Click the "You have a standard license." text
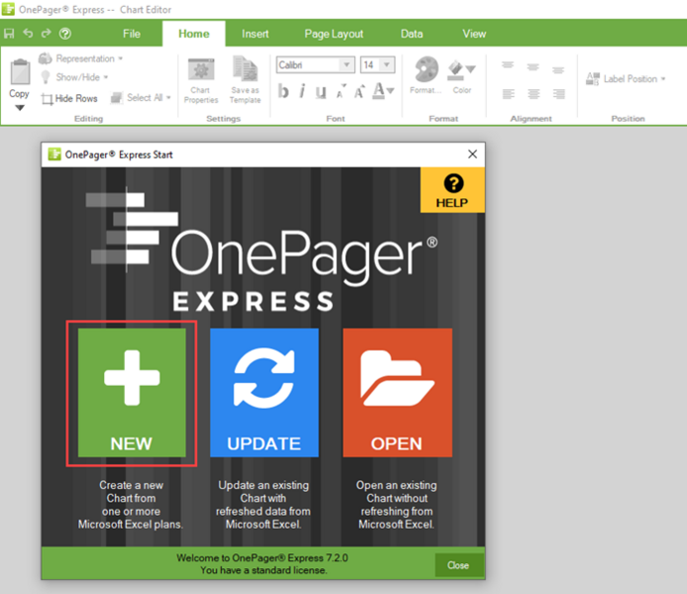Image resolution: width=687 pixels, height=594 pixels. [x=263, y=570]
